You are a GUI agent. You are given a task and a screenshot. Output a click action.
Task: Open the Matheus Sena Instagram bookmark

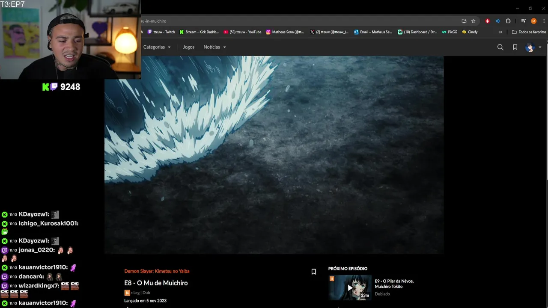click(x=285, y=32)
